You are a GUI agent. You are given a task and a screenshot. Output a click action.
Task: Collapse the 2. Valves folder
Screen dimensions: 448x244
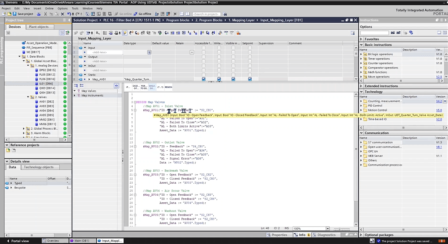(x=28, y=97)
